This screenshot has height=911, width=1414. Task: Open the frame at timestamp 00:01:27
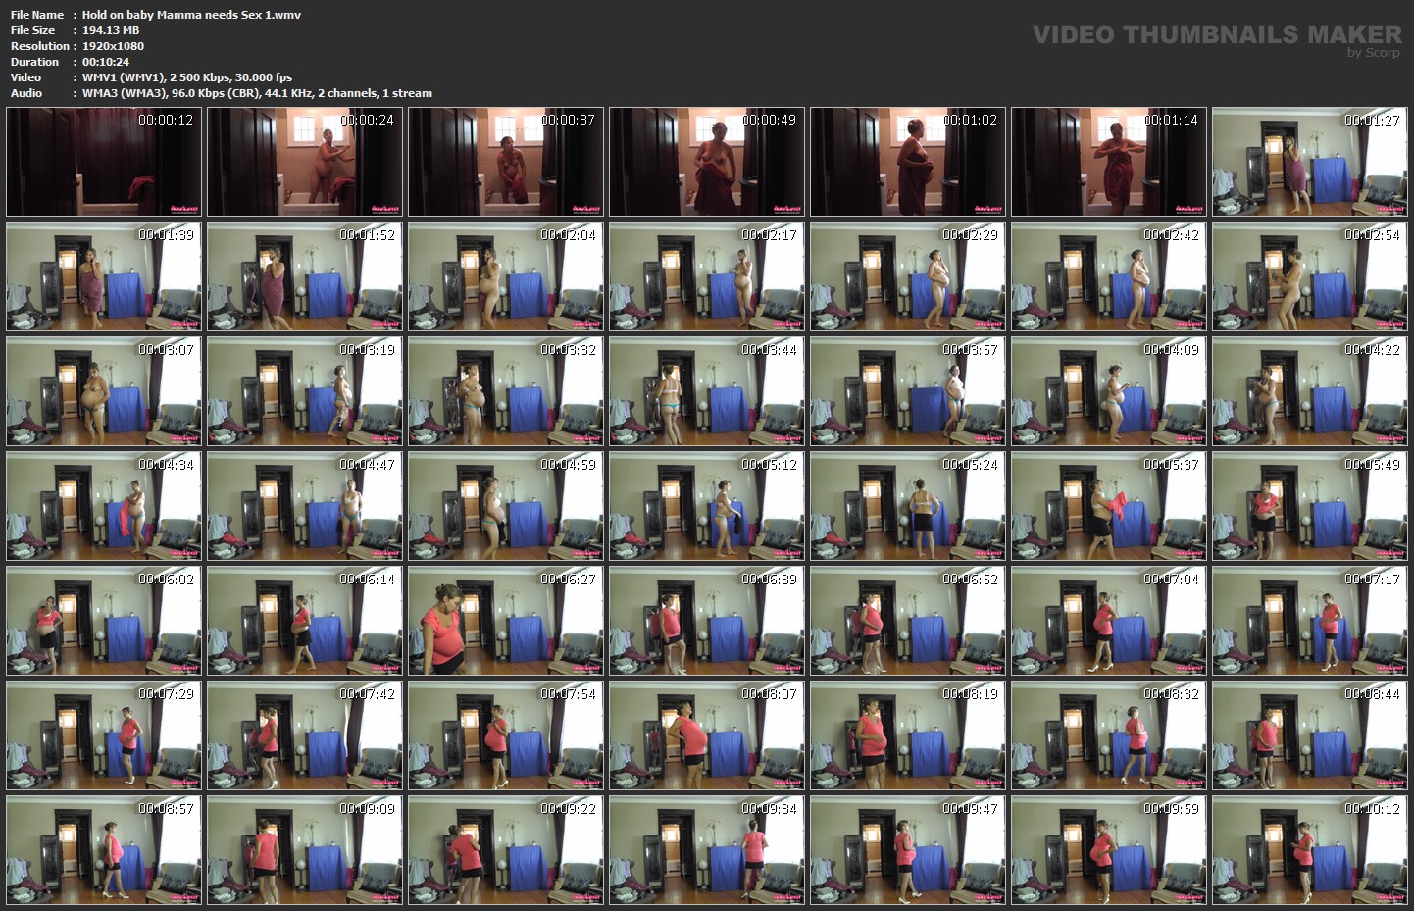[x=1310, y=162]
